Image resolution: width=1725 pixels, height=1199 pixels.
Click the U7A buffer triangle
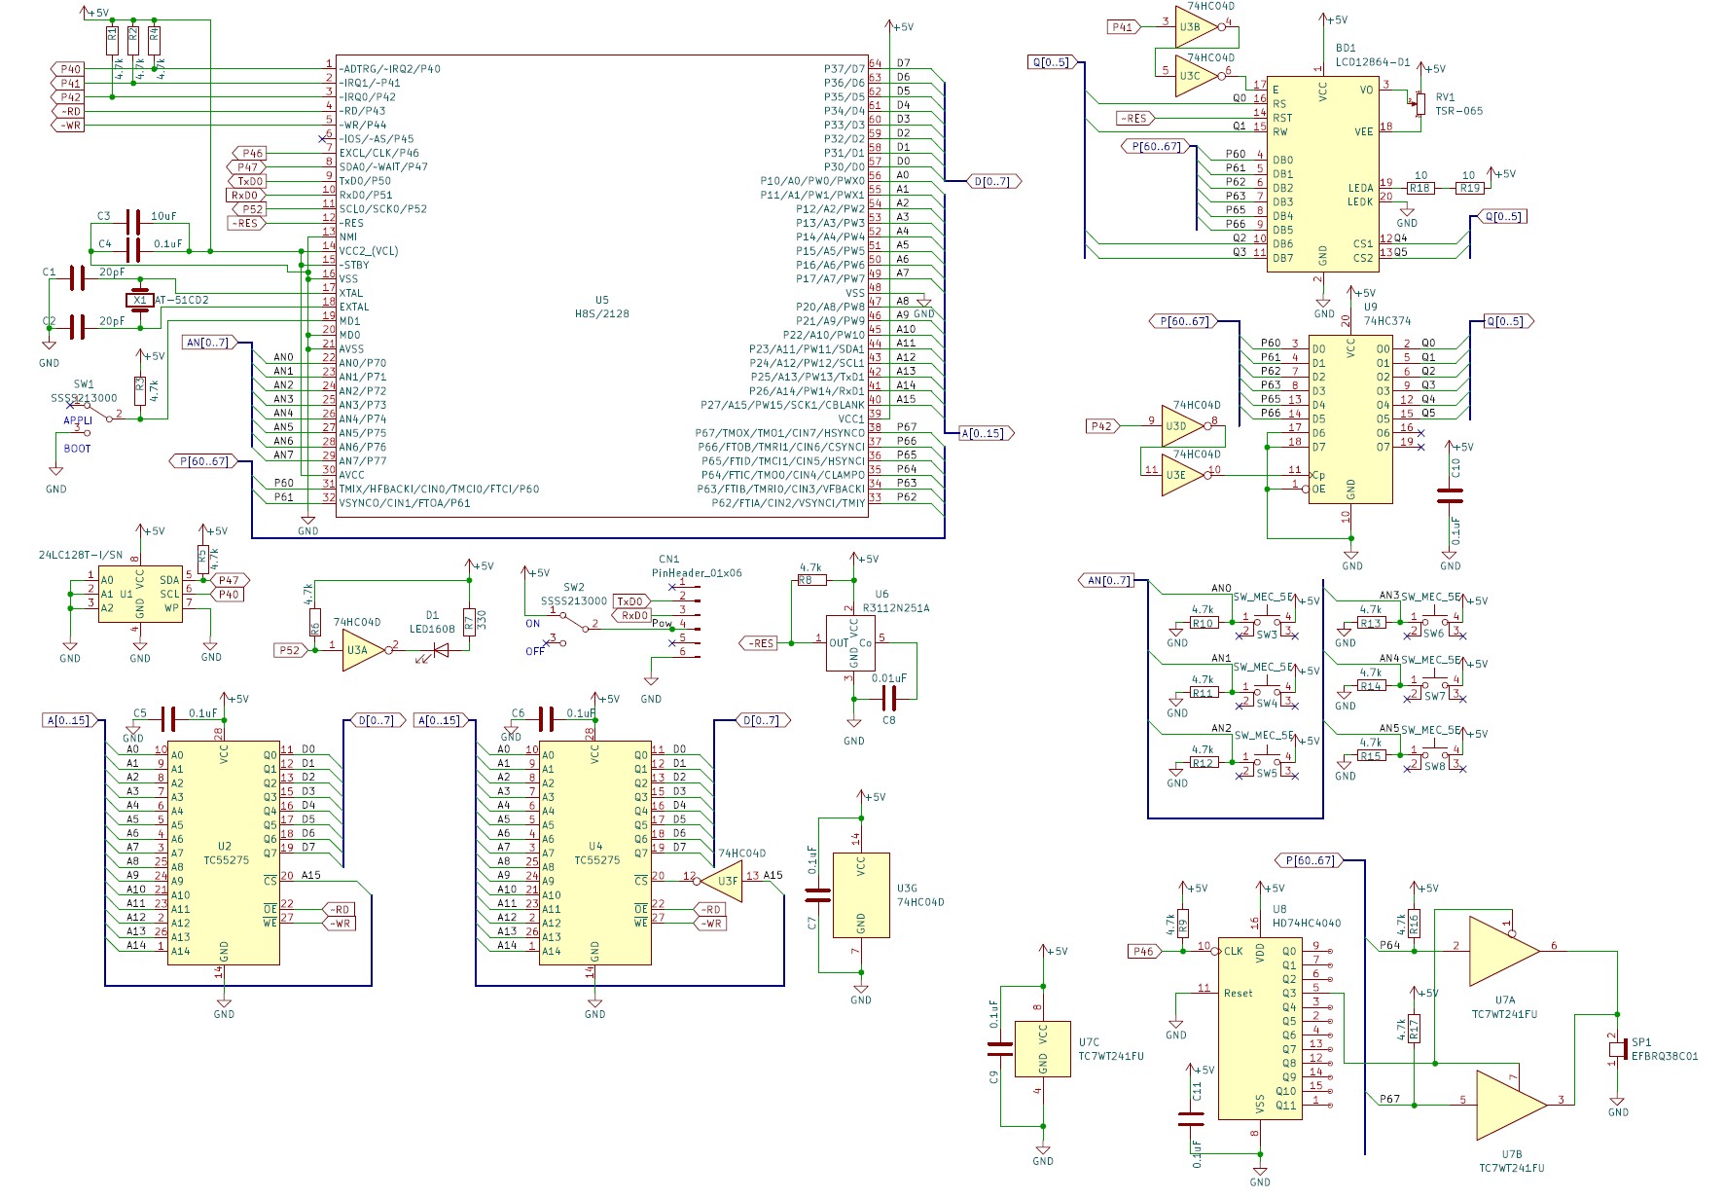click(x=1501, y=951)
